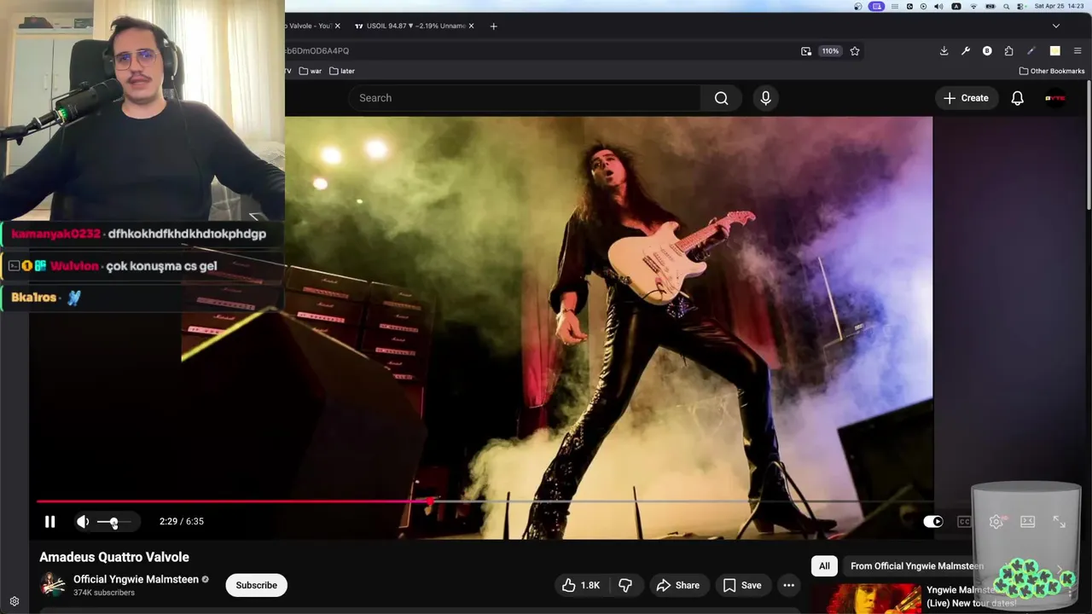Expand the tab list chevron
Viewport: 1092px width, 614px height.
coord(1055,26)
